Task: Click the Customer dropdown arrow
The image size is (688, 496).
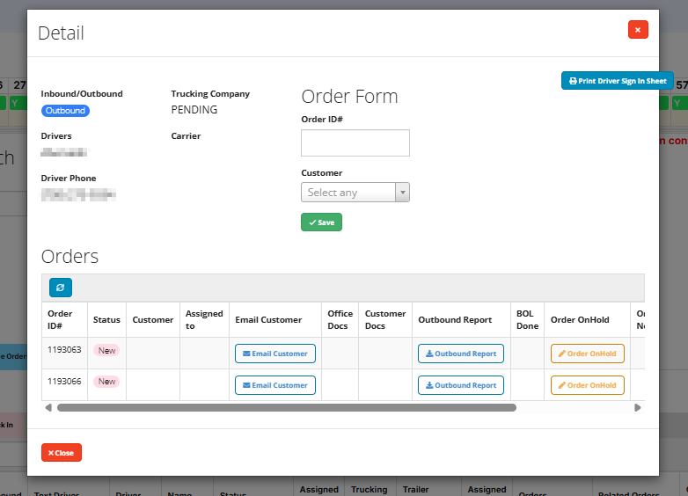Action: (402, 193)
